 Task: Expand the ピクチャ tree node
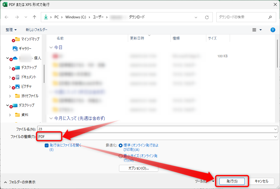click(10, 87)
